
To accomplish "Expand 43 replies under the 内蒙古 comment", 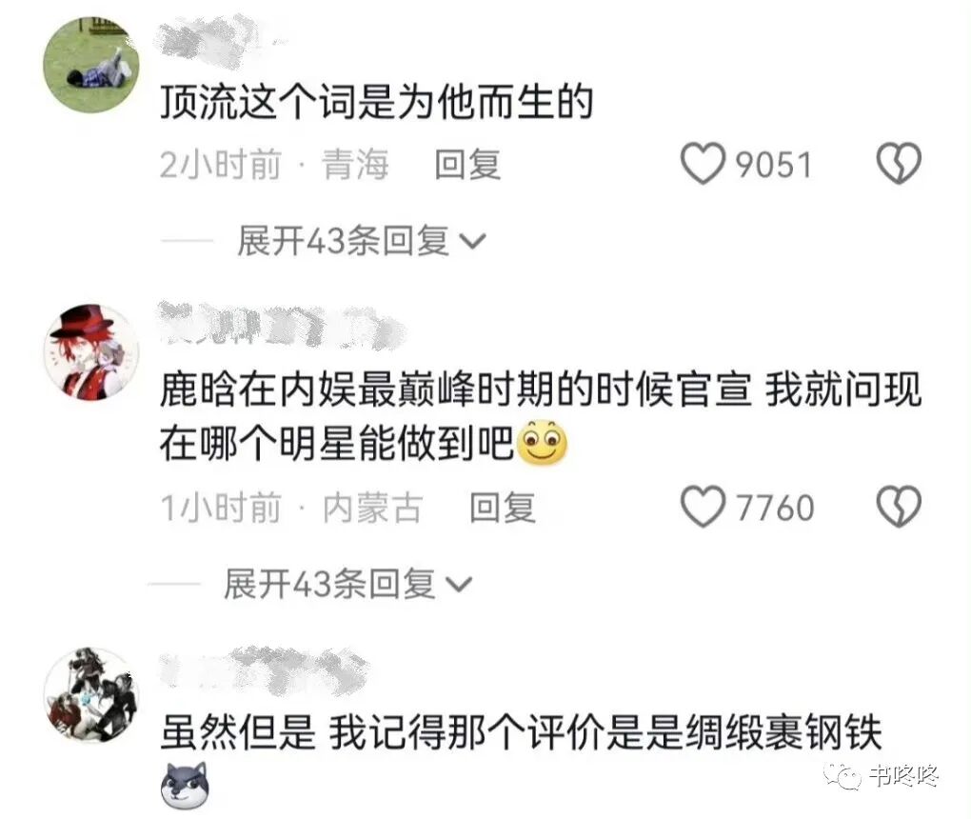I will pos(347,584).
